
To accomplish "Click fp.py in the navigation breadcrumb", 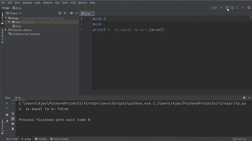I will (17, 8).
